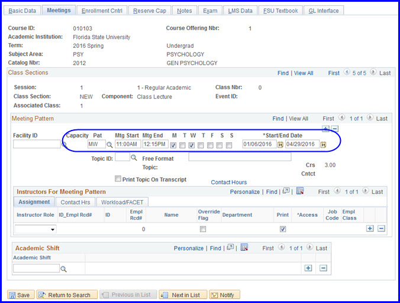Delete the instructor row with minus icon

coord(381,229)
